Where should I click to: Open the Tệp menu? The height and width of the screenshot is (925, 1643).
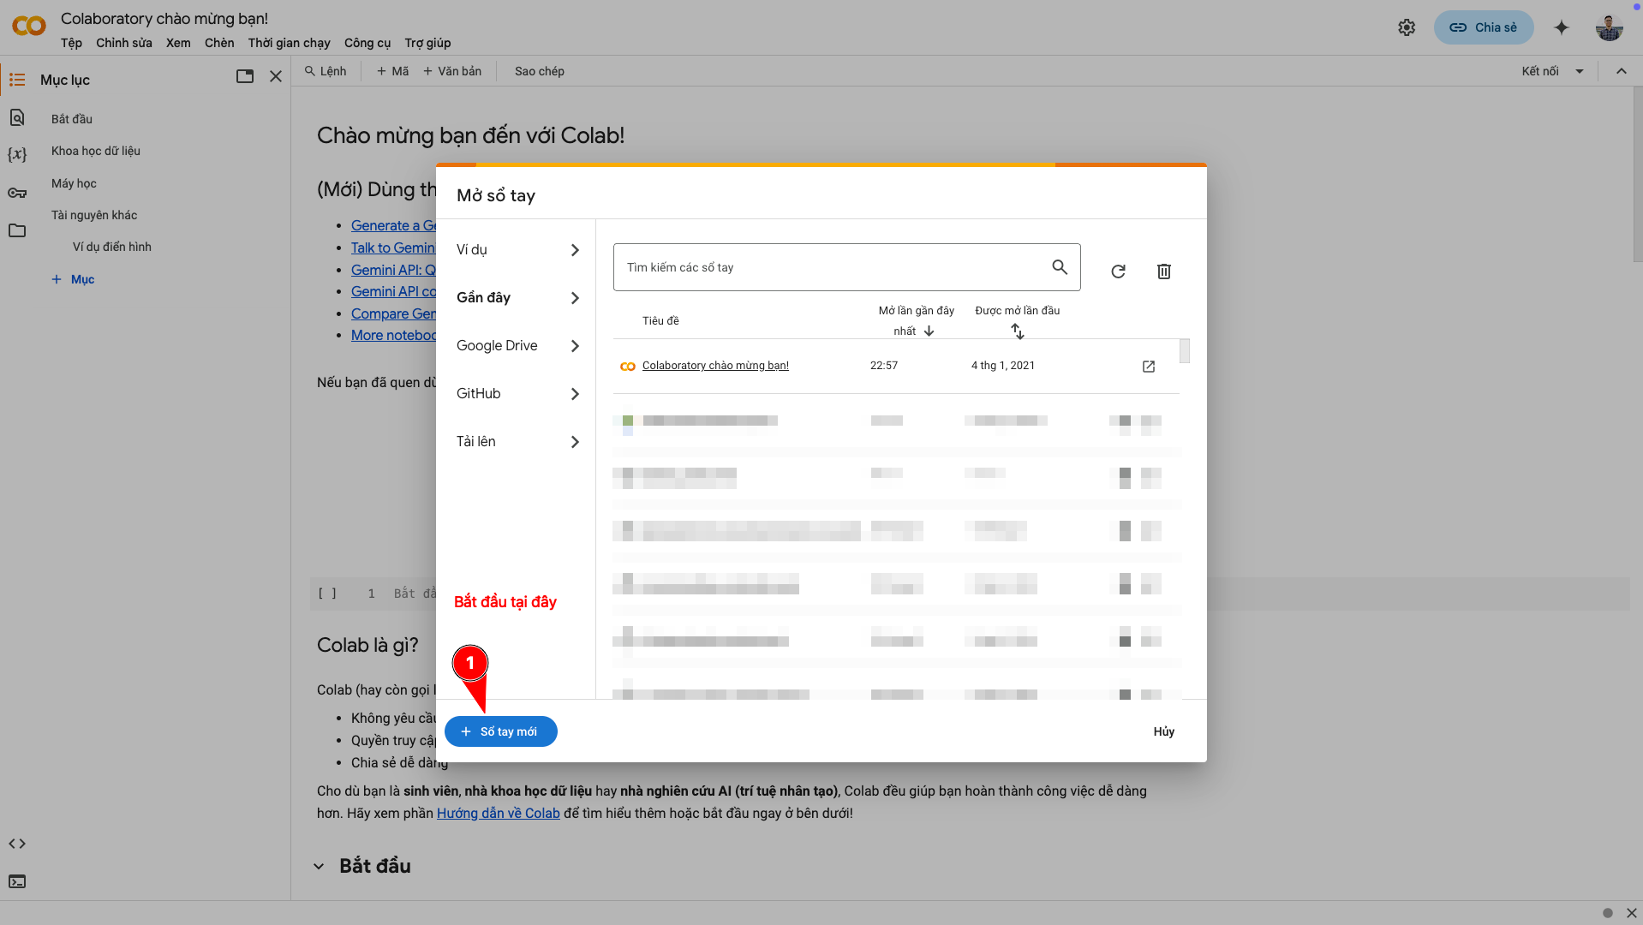tap(71, 43)
